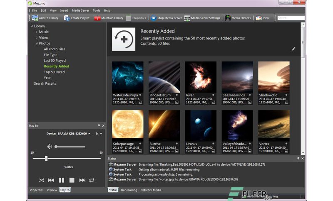Viewport: 333px width, 201px height.
Task: Expand the Video tree node
Action: pos(36,38)
